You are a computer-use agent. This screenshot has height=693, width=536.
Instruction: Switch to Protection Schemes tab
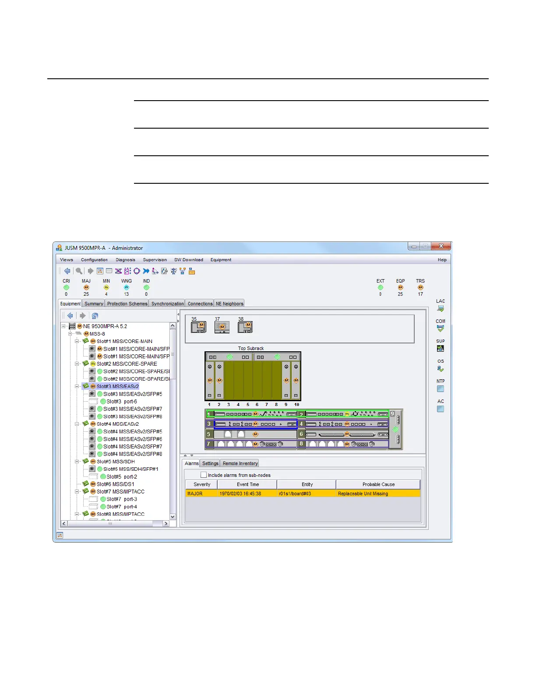point(127,303)
